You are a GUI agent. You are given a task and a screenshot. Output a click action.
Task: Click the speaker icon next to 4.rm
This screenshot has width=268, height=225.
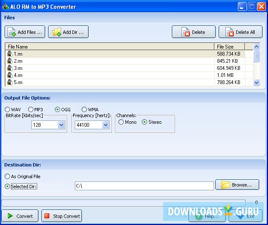point(10,75)
